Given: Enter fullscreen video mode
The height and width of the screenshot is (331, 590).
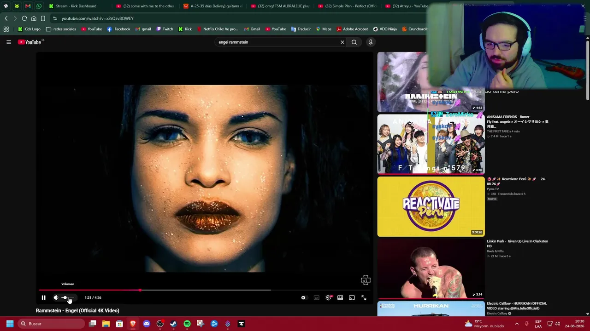Looking at the screenshot, I should (364, 297).
